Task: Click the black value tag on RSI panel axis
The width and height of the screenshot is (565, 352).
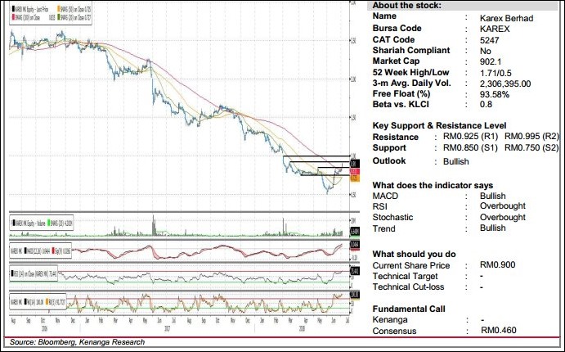Action: (355, 271)
